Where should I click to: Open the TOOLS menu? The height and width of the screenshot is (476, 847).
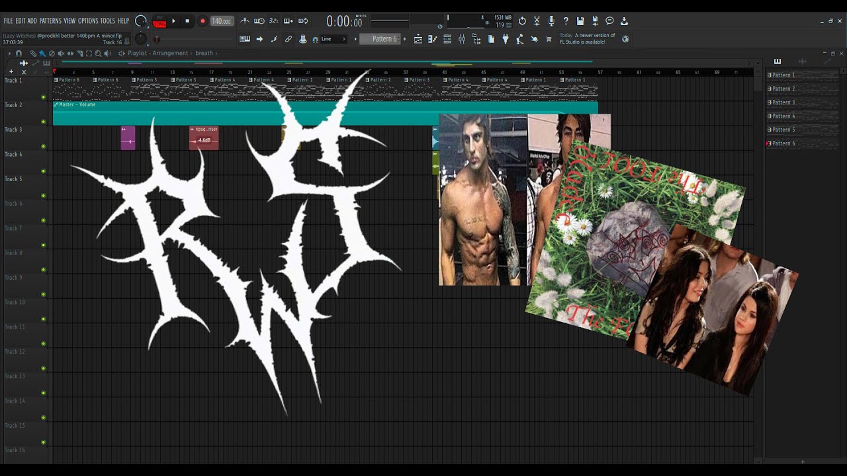(108, 21)
